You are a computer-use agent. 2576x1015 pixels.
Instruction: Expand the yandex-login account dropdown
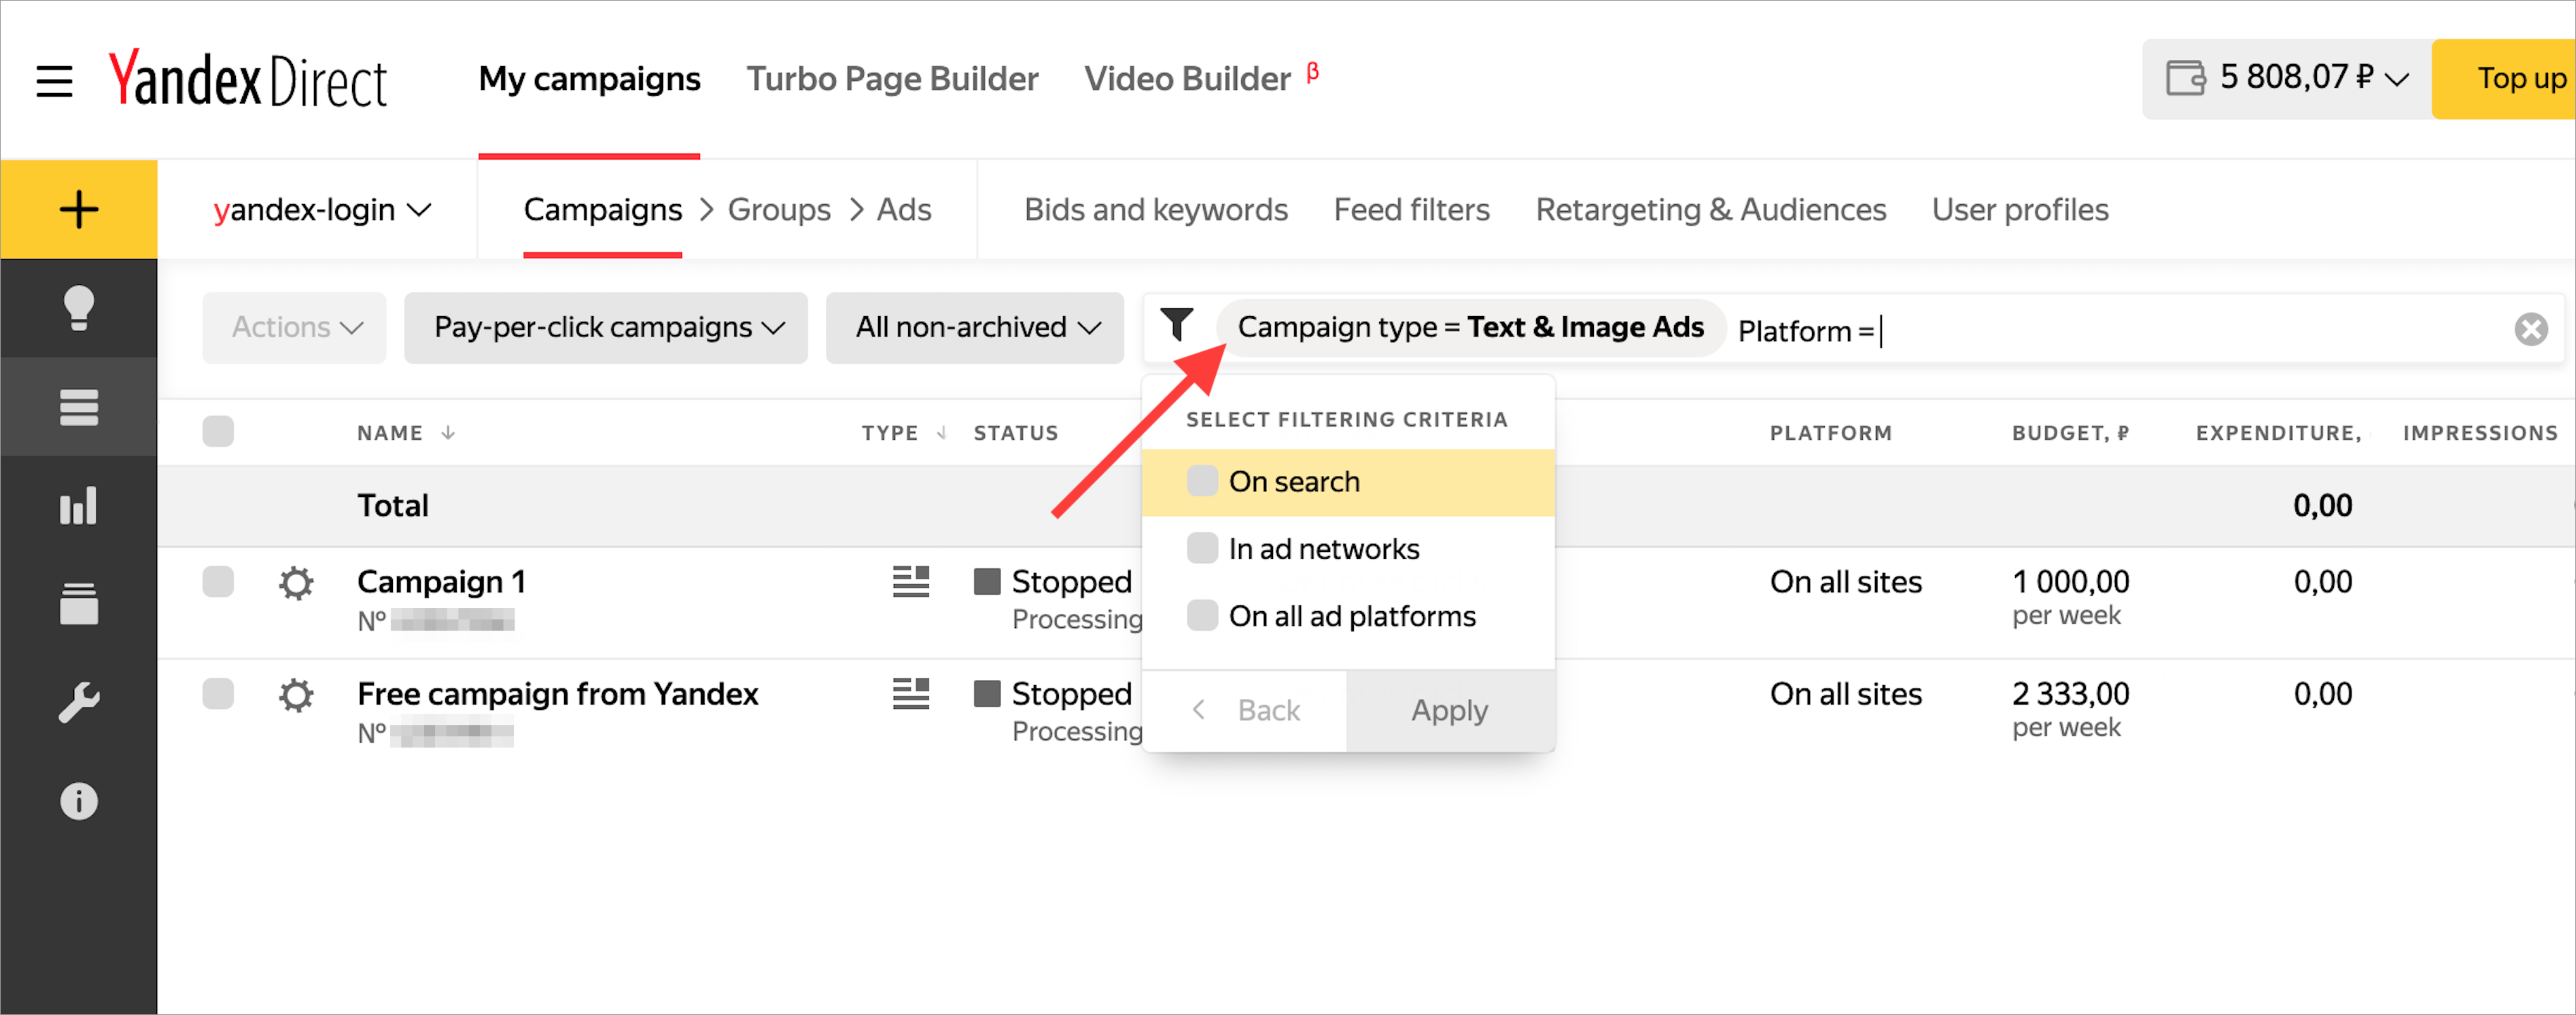coord(322,210)
